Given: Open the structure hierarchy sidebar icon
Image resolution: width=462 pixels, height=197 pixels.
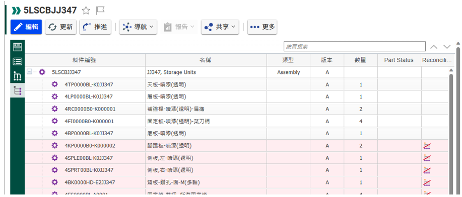Looking at the screenshot, I should point(18,76).
